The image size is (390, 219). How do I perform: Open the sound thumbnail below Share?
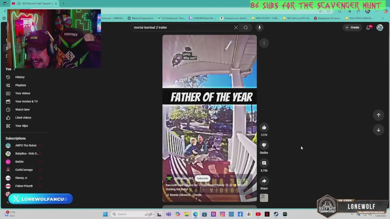(x=264, y=198)
